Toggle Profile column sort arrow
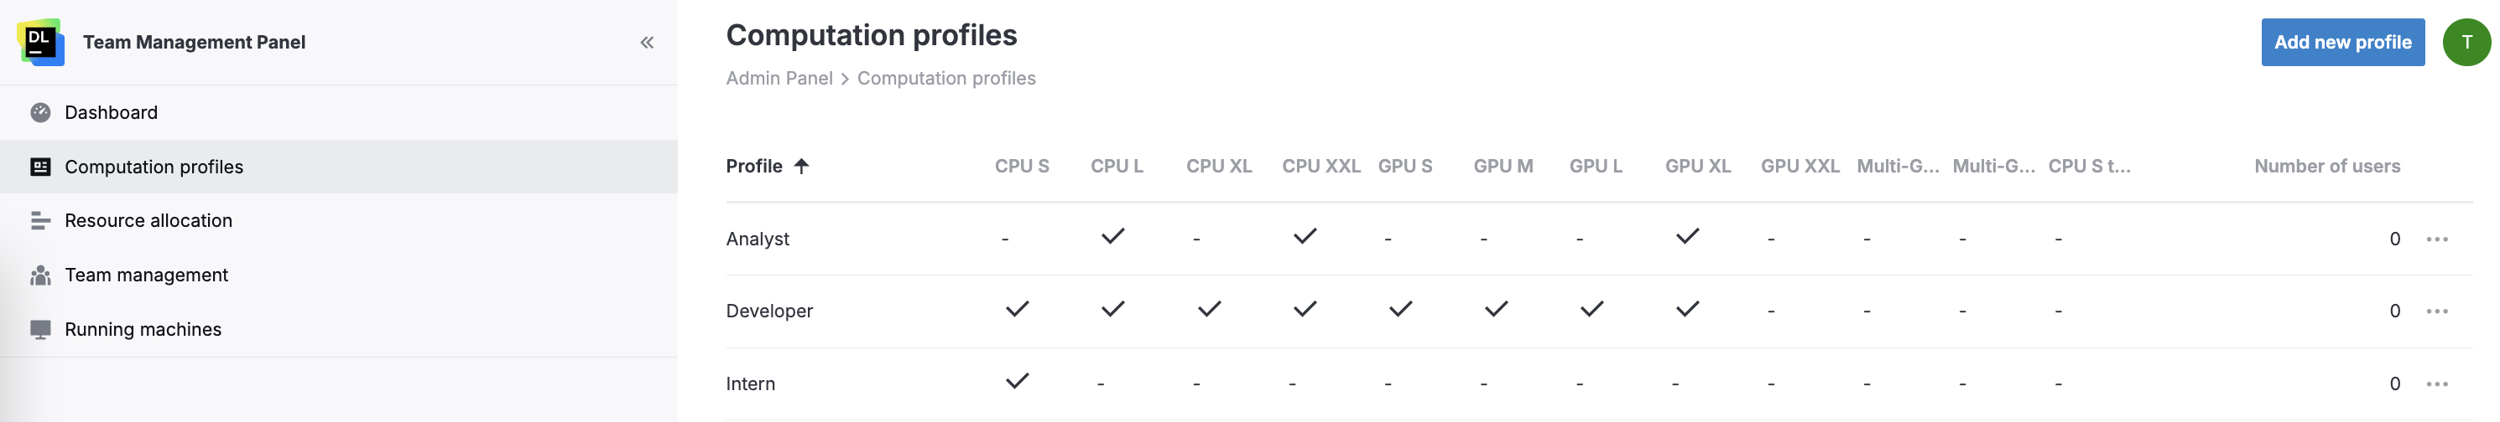The height and width of the screenshot is (422, 2500). (800, 167)
